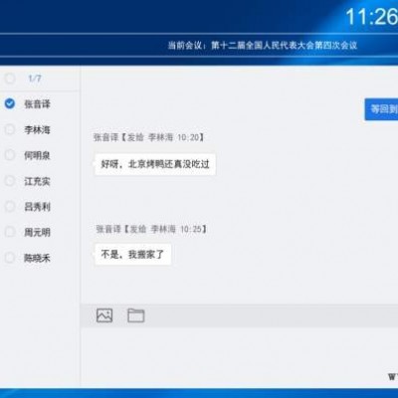Select the 周元明 checkbox

[10, 232]
